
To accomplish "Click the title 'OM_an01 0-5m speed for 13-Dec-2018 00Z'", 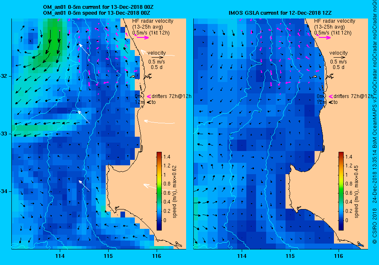I will coord(96,13).
